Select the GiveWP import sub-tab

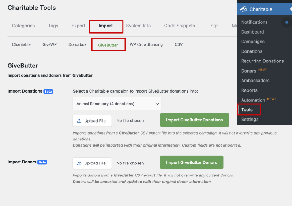(49, 44)
